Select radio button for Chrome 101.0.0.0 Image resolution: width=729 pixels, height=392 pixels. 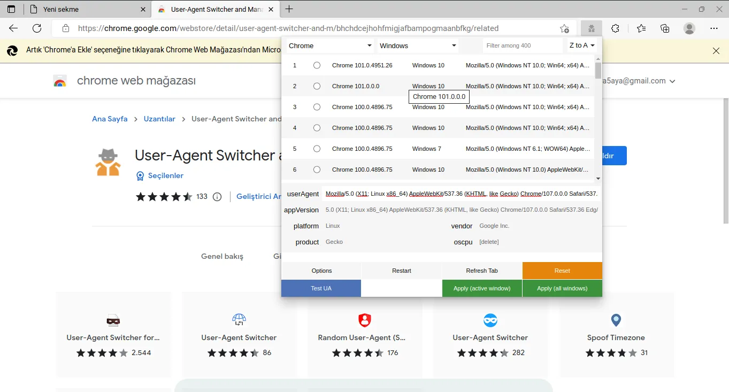[x=317, y=86]
